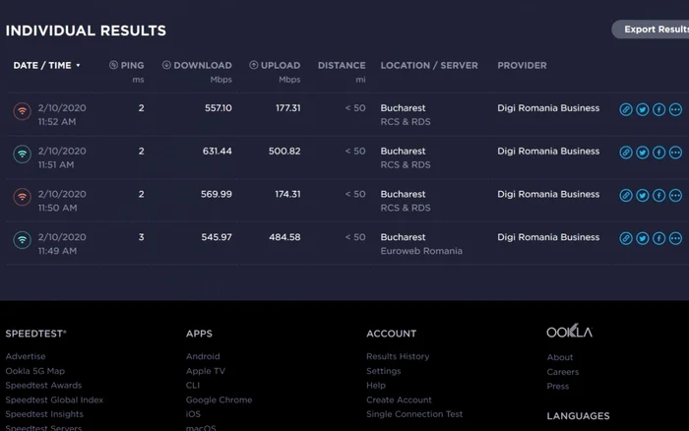Copy link for the 11:49 AM result
Screen dimensions: 689x431
626,238
